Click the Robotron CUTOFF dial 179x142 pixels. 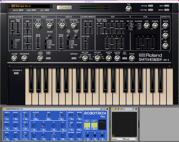pyautogui.click(x=36, y=116)
